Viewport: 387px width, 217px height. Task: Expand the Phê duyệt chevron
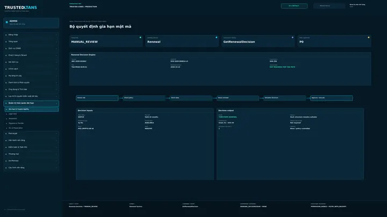coord(56,133)
